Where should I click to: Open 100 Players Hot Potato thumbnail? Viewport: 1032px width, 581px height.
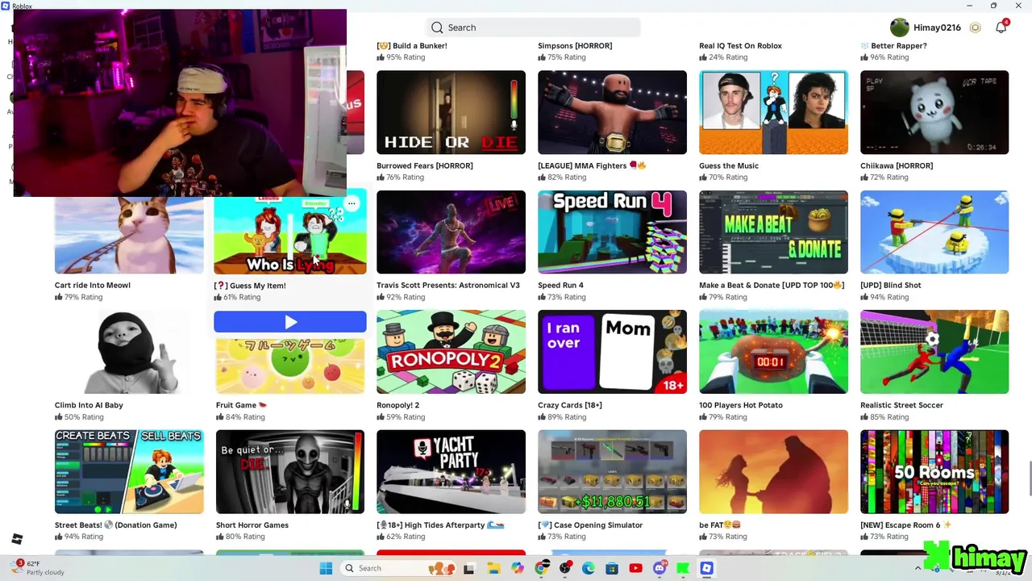773,352
